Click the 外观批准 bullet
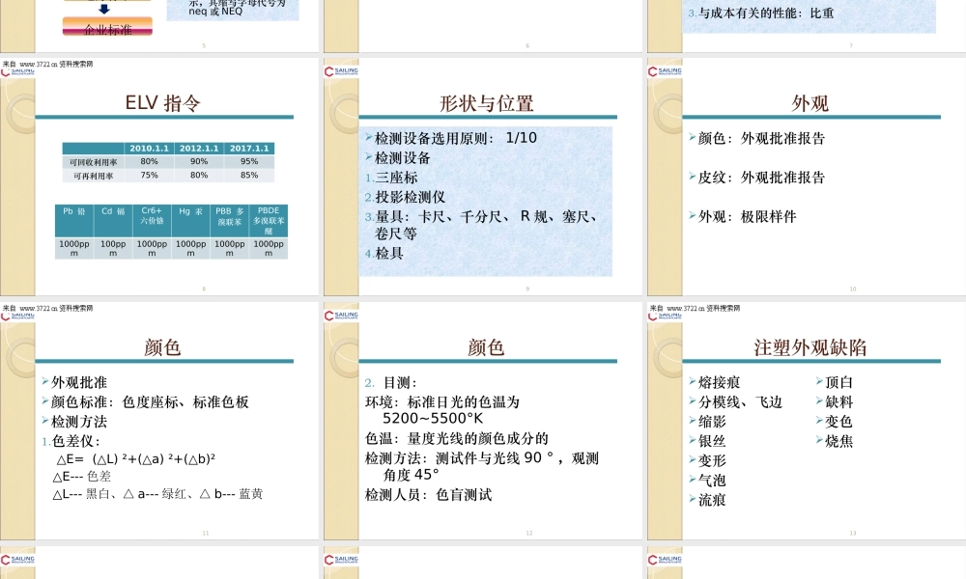This screenshot has width=966, height=579. point(74,383)
